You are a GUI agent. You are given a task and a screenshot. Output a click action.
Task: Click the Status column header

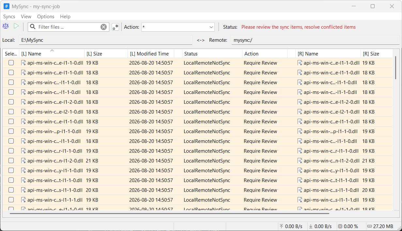point(212,54)
